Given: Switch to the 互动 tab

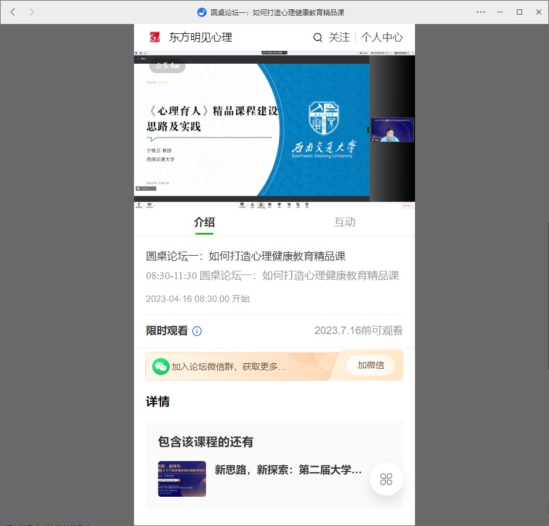Looking at the screenshot, I should point(345,222).
